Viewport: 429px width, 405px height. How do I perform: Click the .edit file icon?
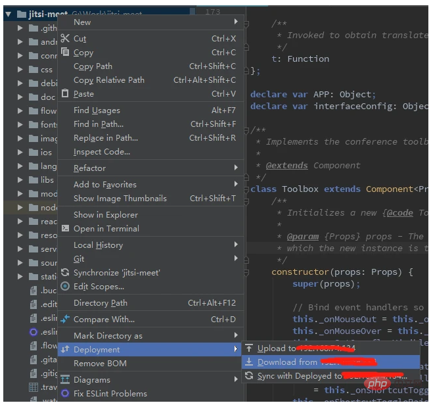coord(34,304)
